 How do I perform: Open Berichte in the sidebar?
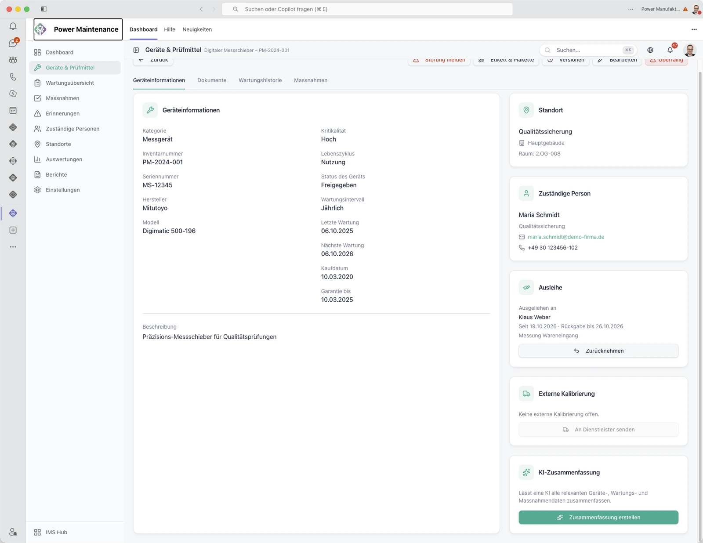tap(75, 175)
